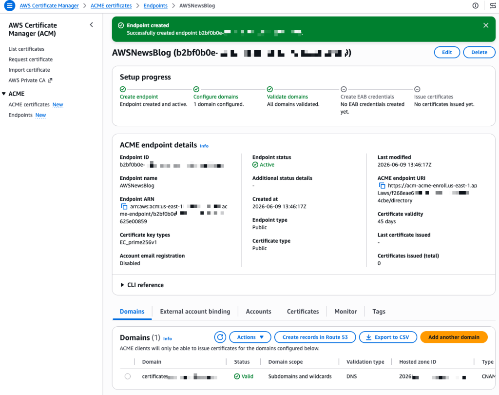This screenshot has height=395, width=499.
Task: Click the Create EAB credentials pending icon
Action: (x=344, y=89)
